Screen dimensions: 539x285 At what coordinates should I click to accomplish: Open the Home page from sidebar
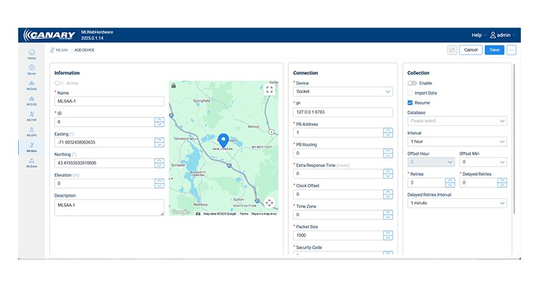(32, 54)
